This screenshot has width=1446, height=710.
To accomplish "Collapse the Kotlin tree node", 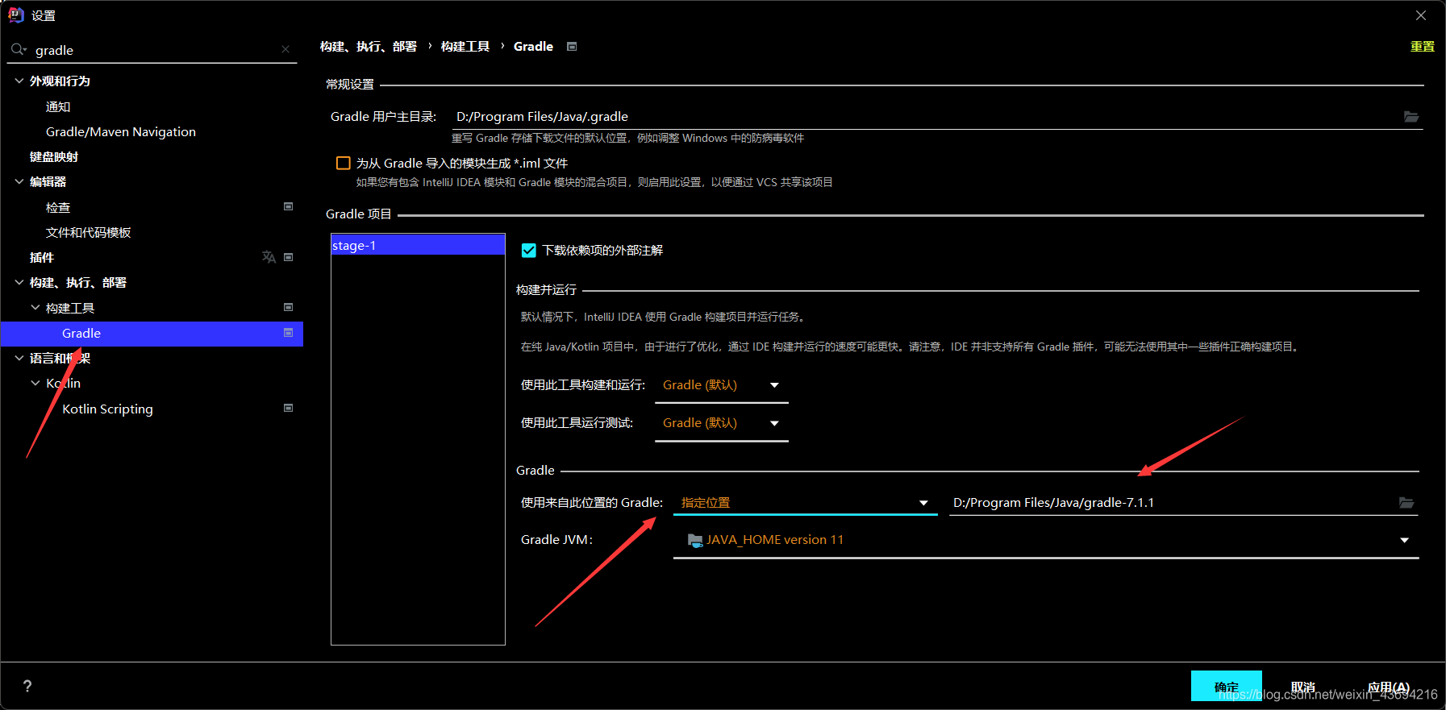I will pos(35,383).
